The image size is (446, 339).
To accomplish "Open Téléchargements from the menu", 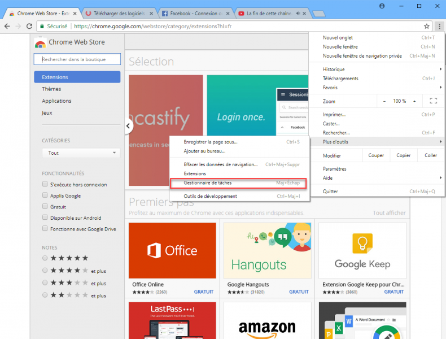I will 377,79.
